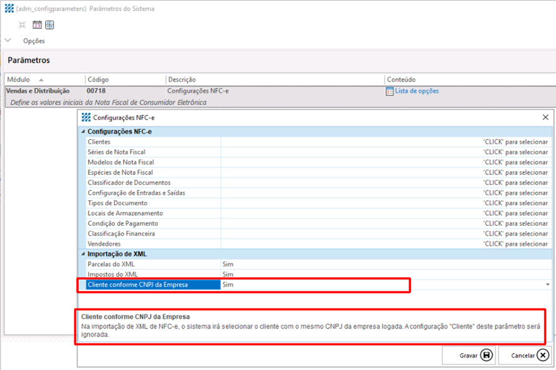
Task: Click the app logo in Configurações NFC-e dialog
Action: 86,117
